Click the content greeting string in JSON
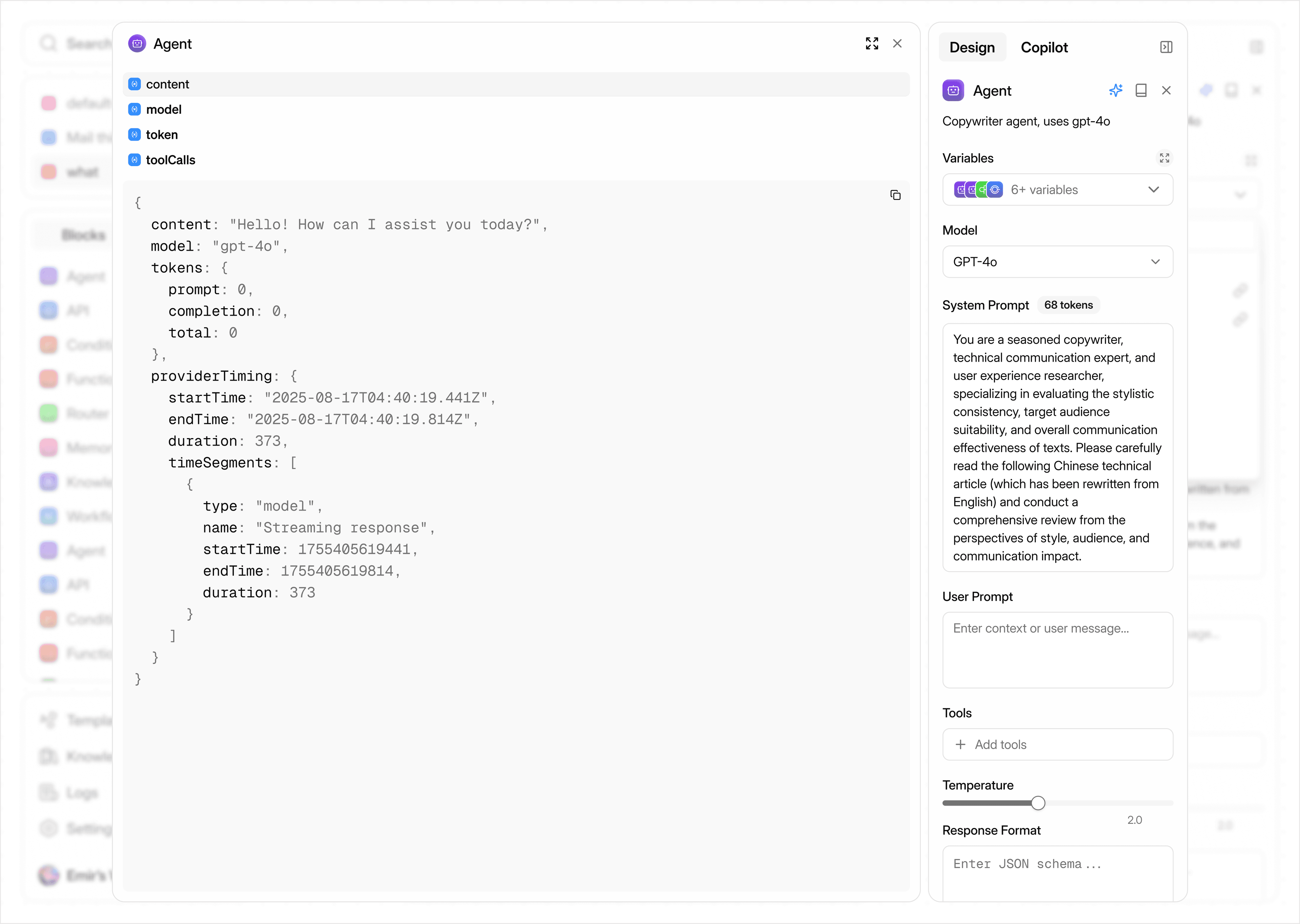Screen dimensions: 1300x924 384,225
